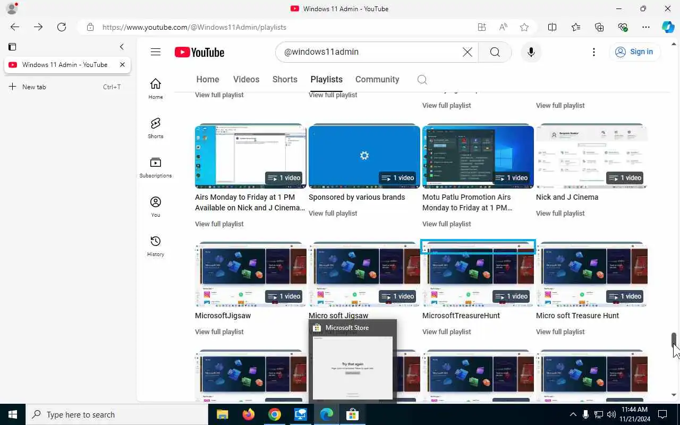Clear the YouTube search text
This screenshot has width=680, height=425.
(x=467, y=52)
